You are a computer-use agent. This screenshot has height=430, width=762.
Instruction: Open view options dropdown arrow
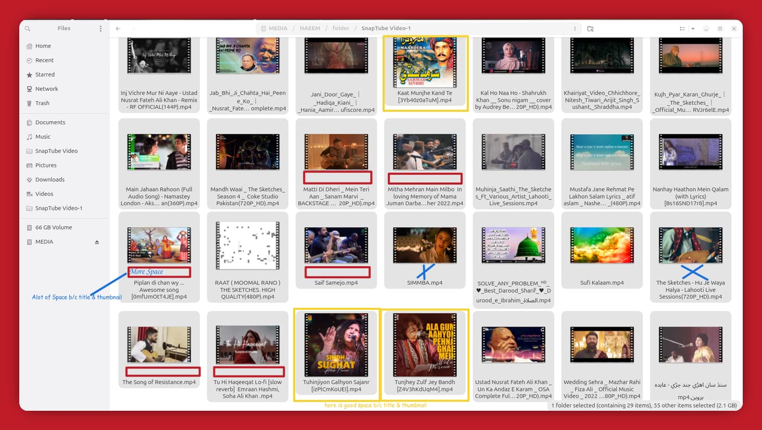[693, 29]
